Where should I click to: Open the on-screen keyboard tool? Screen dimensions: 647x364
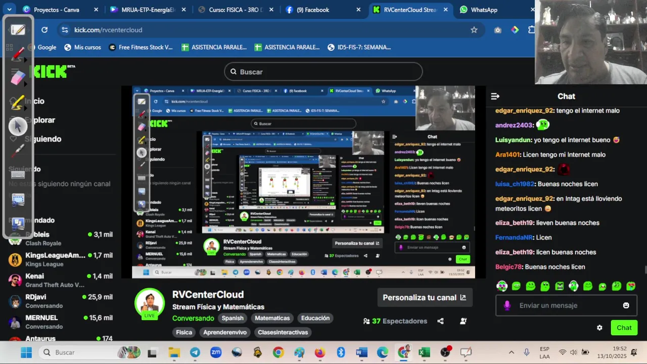18,174
